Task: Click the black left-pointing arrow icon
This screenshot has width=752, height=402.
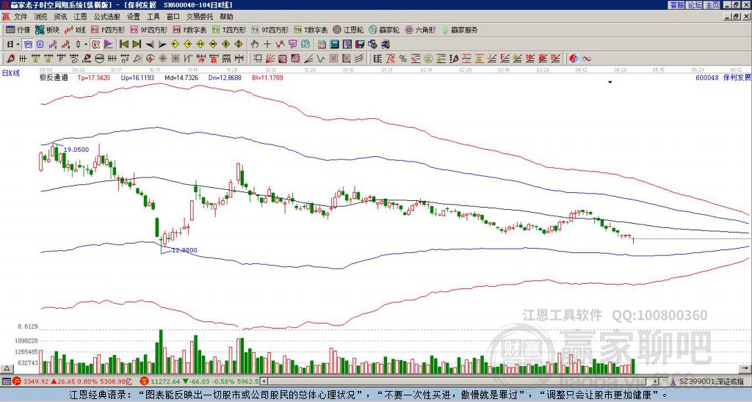Action: pos(150,45)
